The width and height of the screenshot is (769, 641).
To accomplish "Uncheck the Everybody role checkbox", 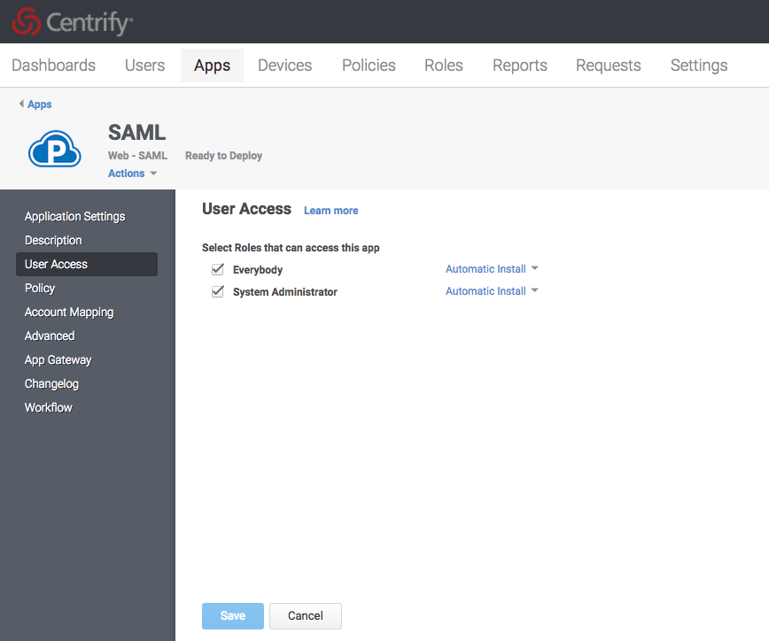I will pos(218,269).
